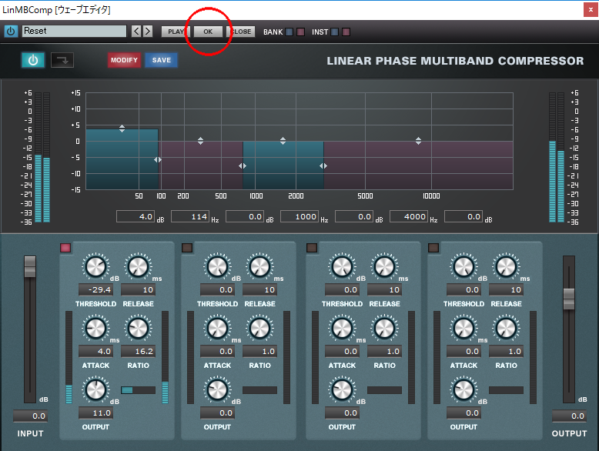Toggle the first band's enable indicator
Image resolution: width=599 pixels, height=451 pixels.
[65, 248]
